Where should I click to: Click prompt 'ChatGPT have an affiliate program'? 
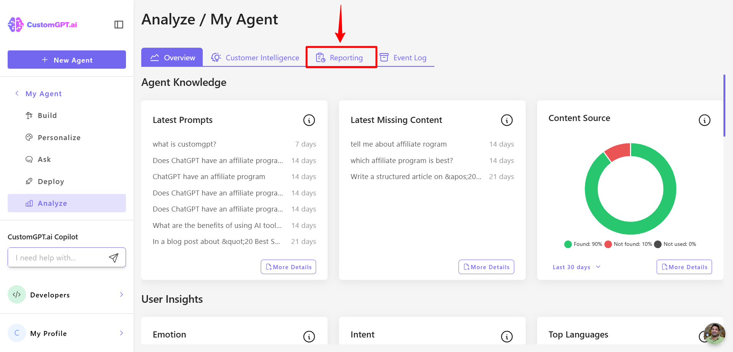click(x=209, y=176)
